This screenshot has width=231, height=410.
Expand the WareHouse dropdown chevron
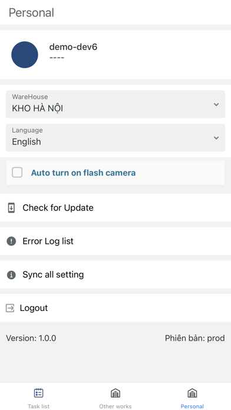(216, 105)
